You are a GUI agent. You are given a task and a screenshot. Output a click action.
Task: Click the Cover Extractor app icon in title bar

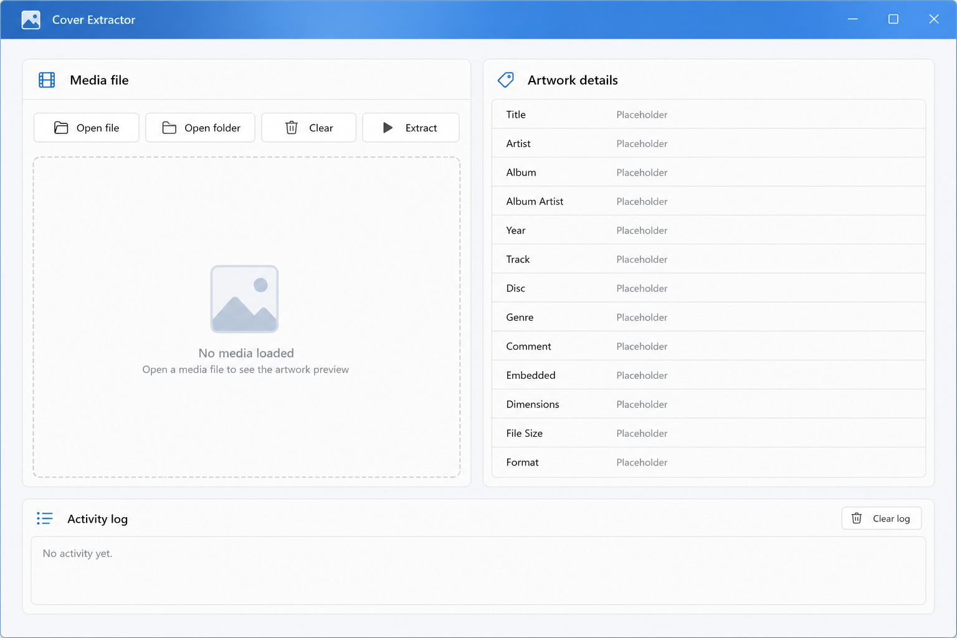pos(31,20)
